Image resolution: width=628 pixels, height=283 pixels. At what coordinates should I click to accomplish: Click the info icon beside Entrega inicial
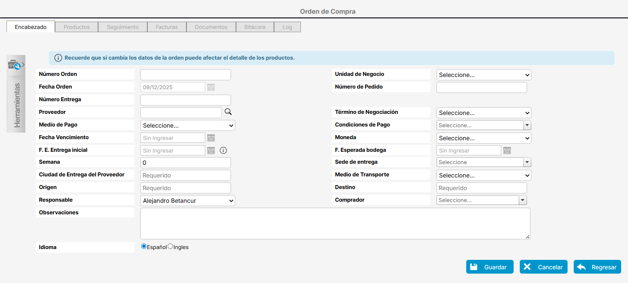click(223, 151)
